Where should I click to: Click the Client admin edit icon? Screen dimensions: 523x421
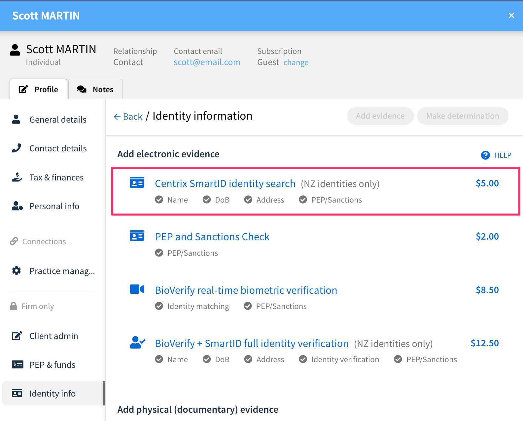tap(17, 336)
